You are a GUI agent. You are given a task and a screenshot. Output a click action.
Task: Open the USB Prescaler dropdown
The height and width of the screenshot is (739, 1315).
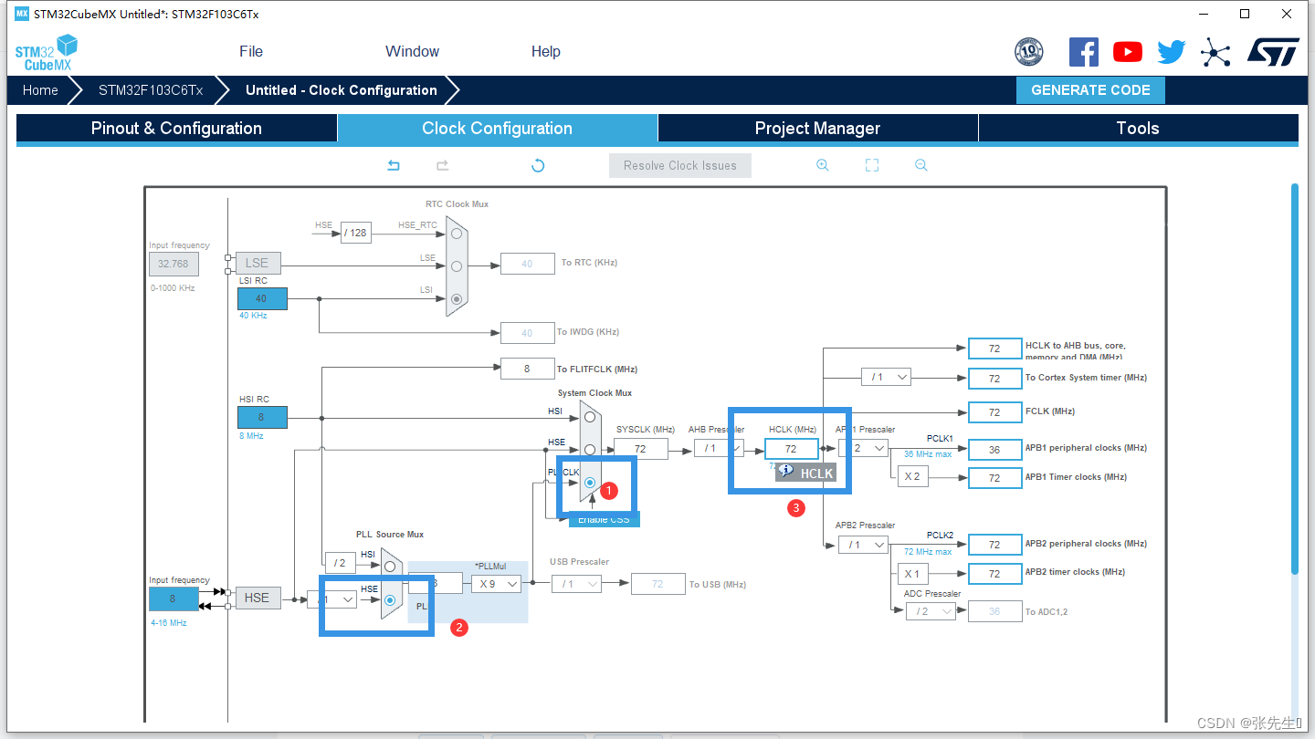pos(576,584)
